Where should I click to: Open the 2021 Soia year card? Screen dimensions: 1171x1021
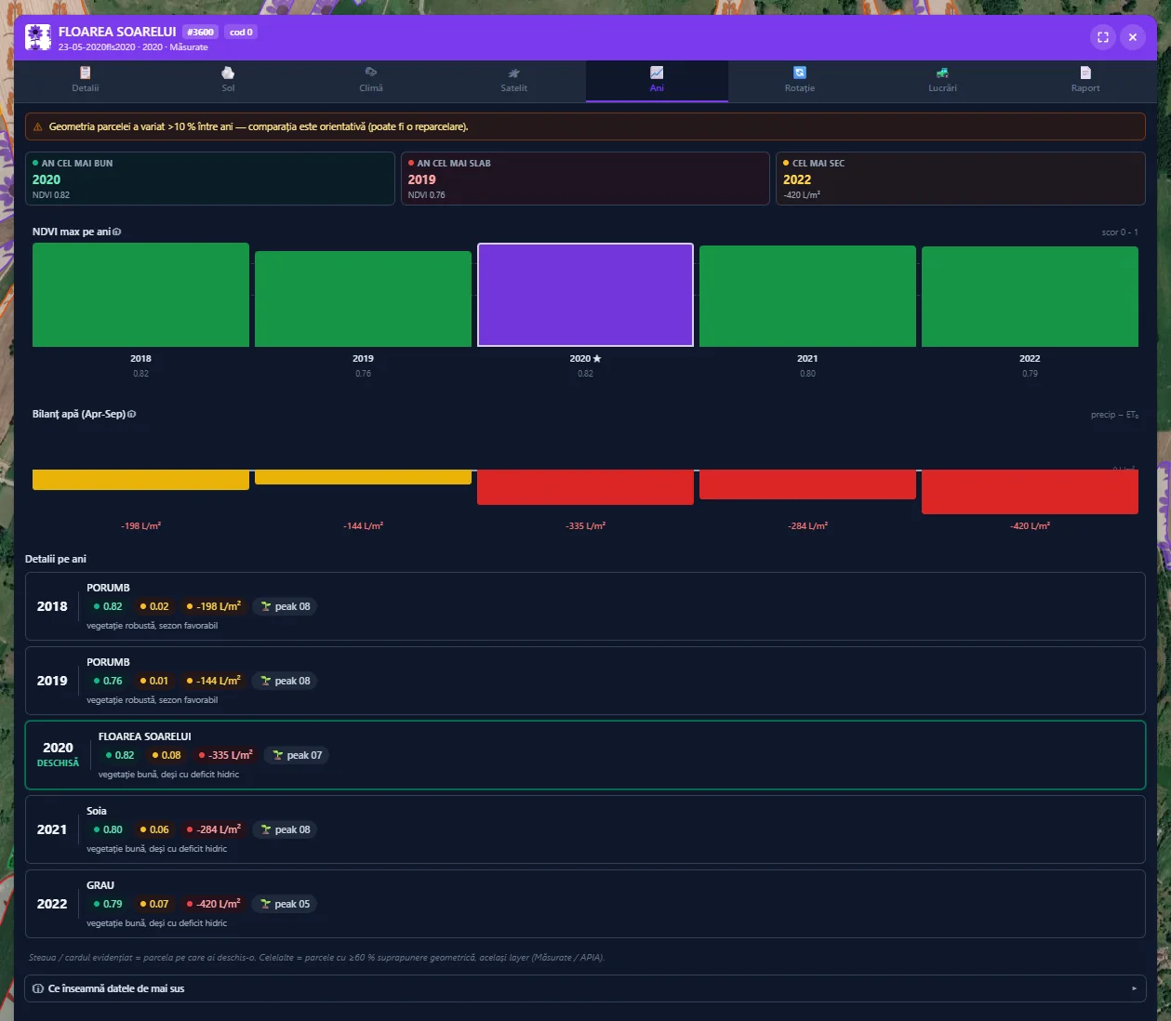click(x=585, y=829)
